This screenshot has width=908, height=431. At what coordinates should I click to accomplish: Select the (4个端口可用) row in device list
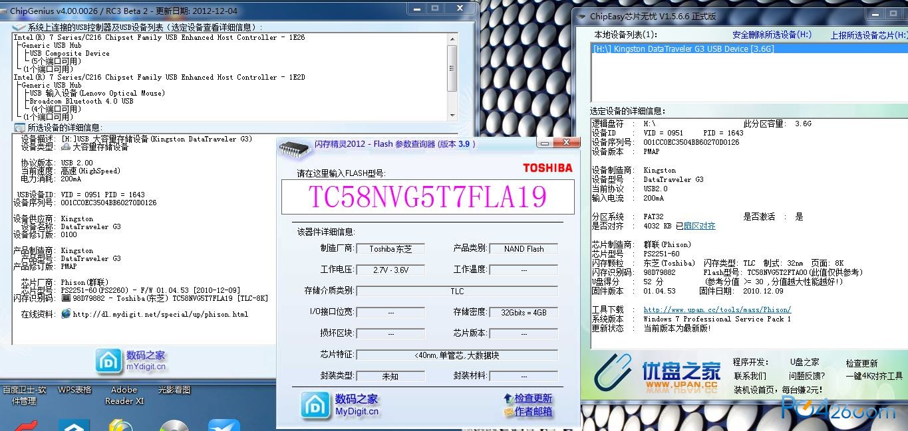(x=56, y=110)
